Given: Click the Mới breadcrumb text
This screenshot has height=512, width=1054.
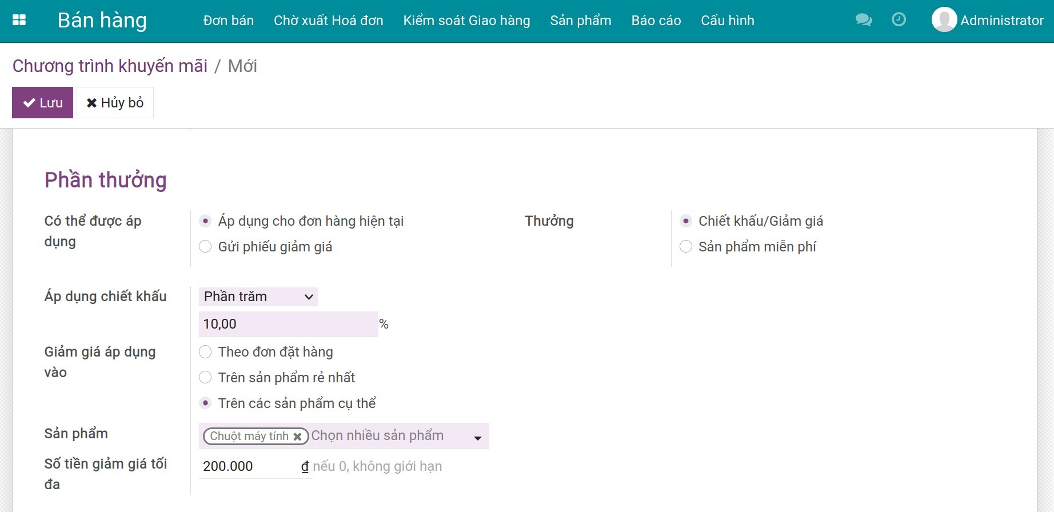Looking at the screenshot, I should [242, 66].
